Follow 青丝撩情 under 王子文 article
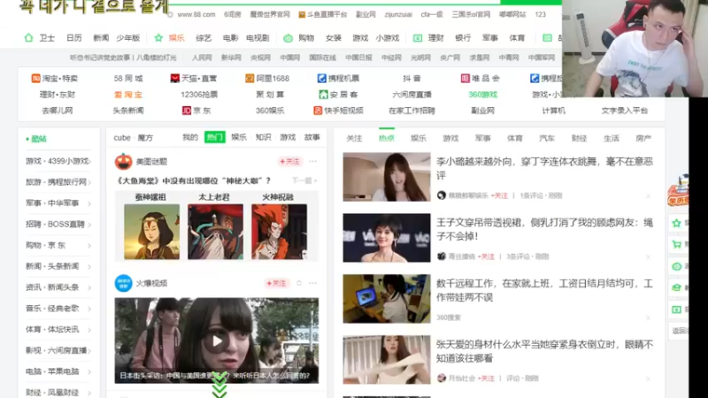 [x=486, y=256]
